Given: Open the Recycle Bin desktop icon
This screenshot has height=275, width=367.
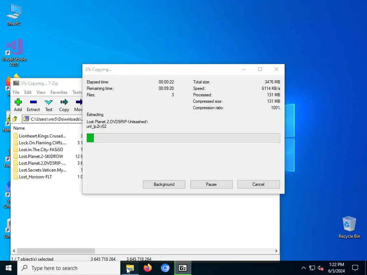Looking at the screenshot, I should click(x=349, y=227).
